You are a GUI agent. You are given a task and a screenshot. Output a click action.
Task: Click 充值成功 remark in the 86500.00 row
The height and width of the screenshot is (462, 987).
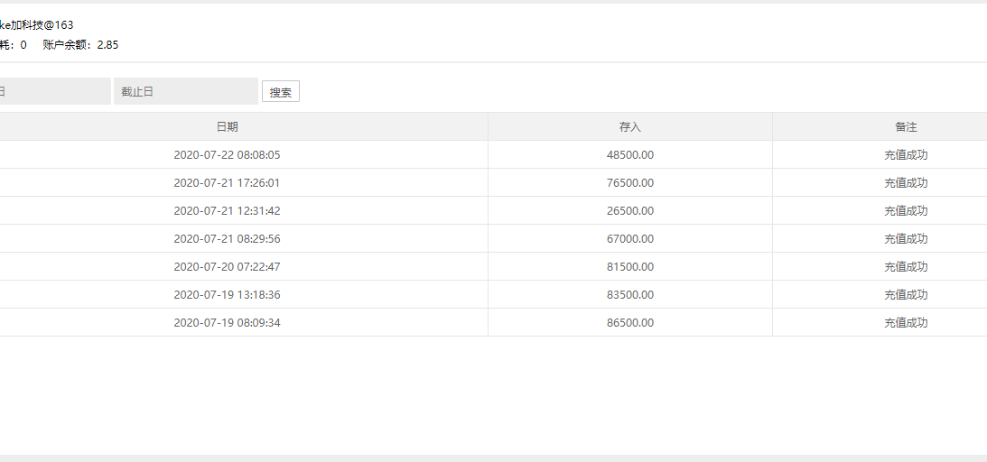point(906,323)
